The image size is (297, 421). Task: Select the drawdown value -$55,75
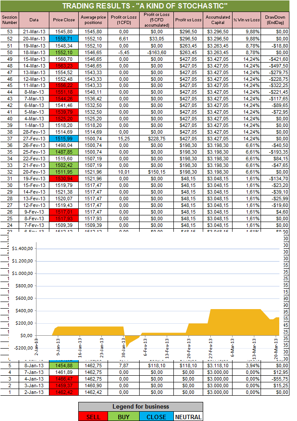[275, 379]
